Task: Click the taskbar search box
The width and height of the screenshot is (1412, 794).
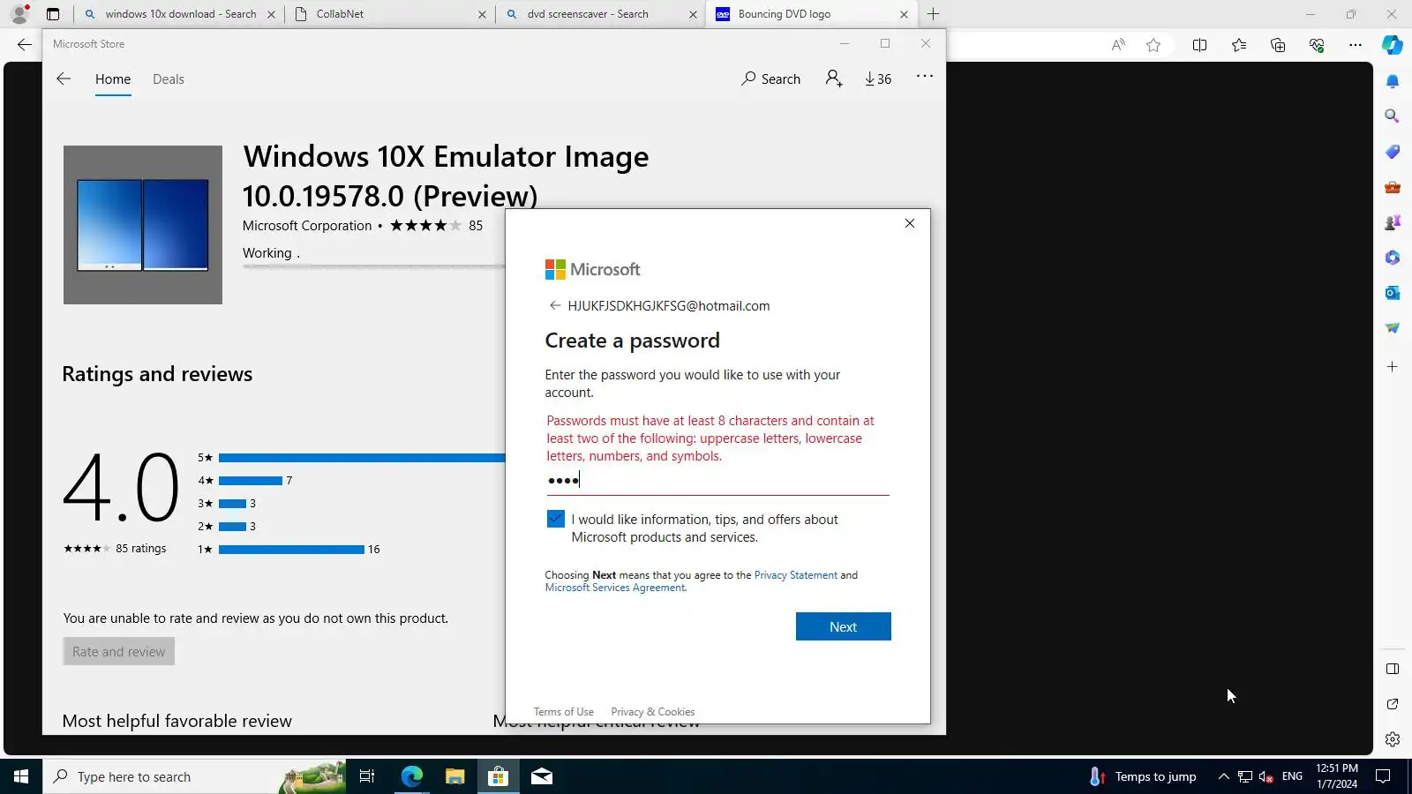Action: coord(194,776)
